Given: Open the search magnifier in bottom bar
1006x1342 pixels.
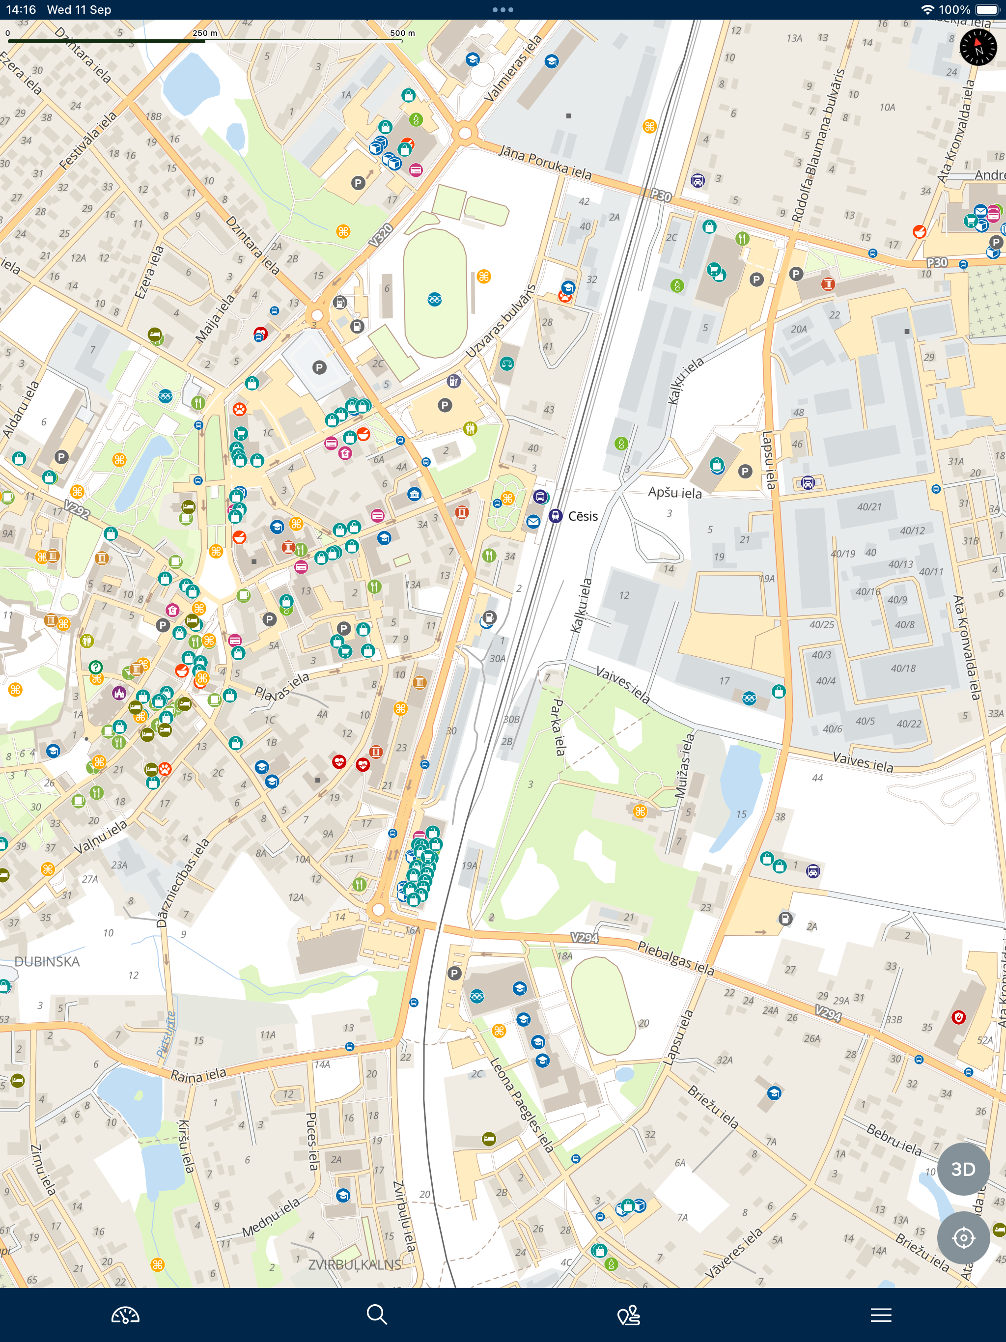Looking at the screenshot, I should [x=377, y=1314].
